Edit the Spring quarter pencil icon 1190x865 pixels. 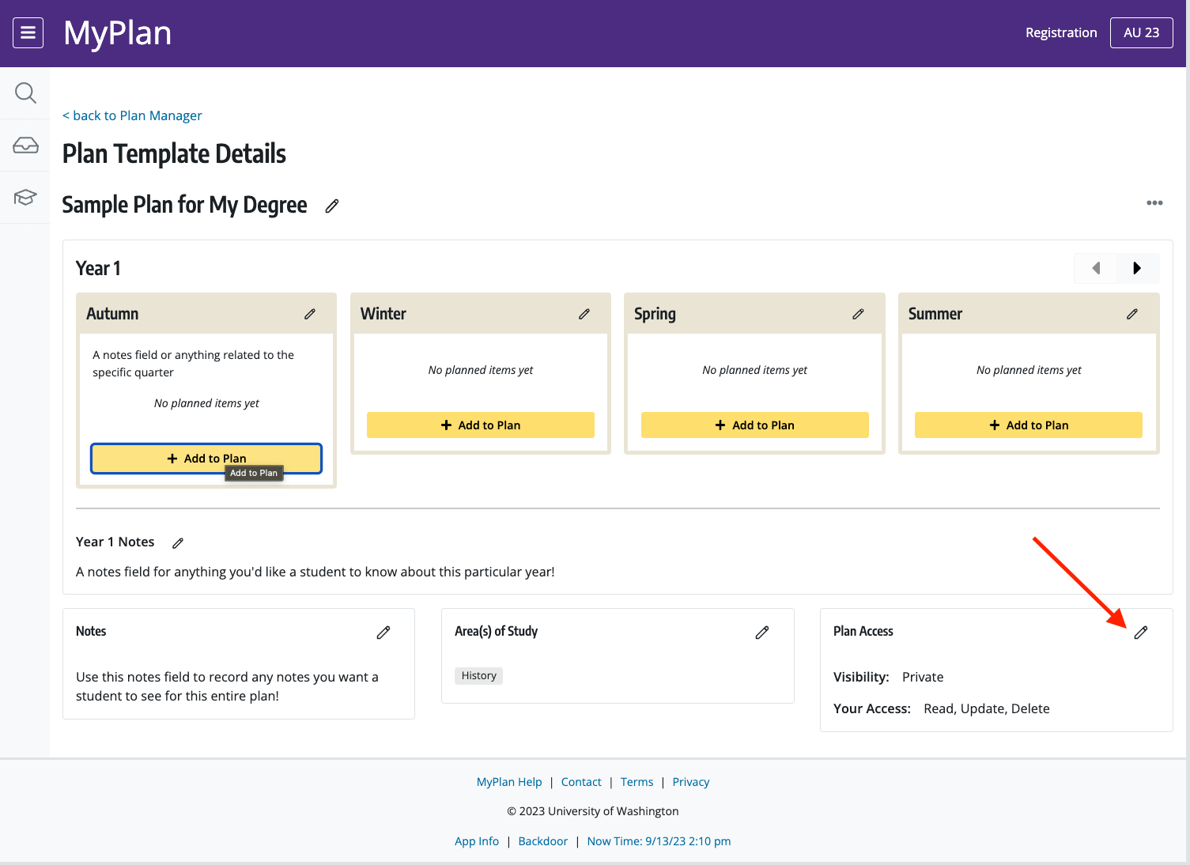coord(858,314)
